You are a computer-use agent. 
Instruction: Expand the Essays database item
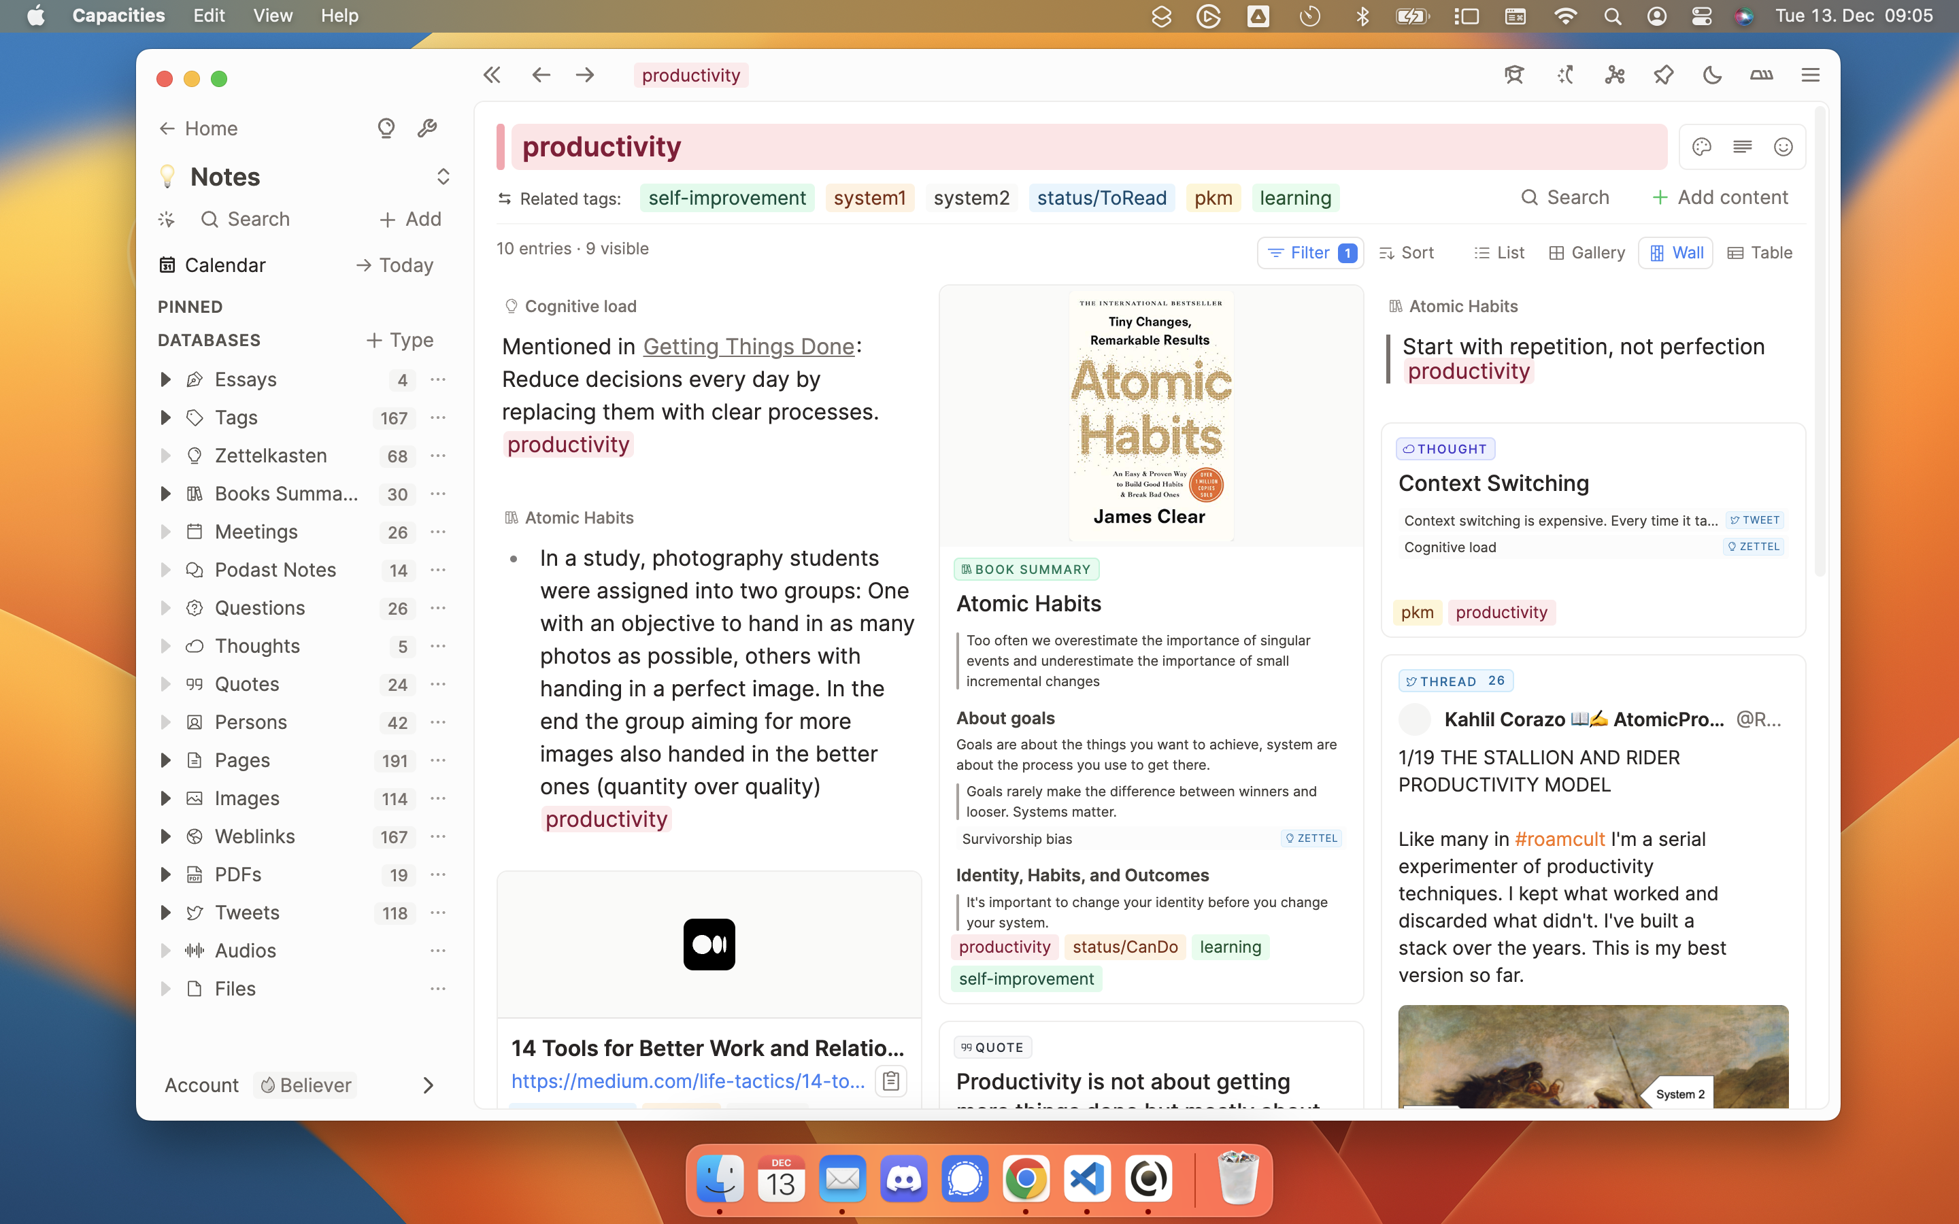click(x=167, y=378)
